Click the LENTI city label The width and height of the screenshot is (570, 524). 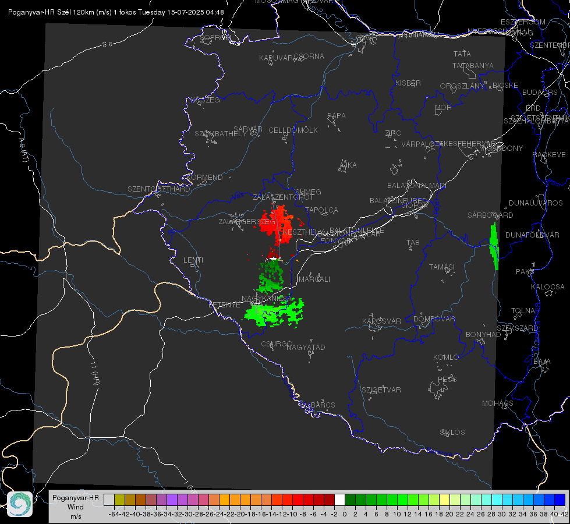(193, 260)
